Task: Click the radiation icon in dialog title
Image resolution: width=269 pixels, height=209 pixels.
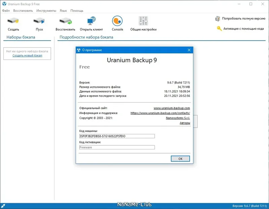Action: 79,50
